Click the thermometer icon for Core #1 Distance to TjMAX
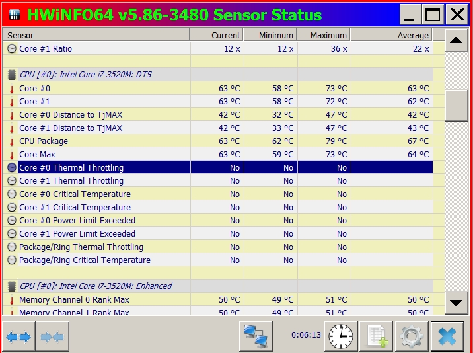473x353 pixels. click(x=12, y=128)
